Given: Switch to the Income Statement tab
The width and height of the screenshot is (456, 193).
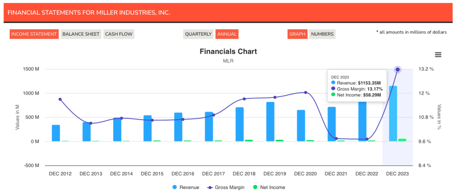Looking at the screenshot, I should 34,34.
